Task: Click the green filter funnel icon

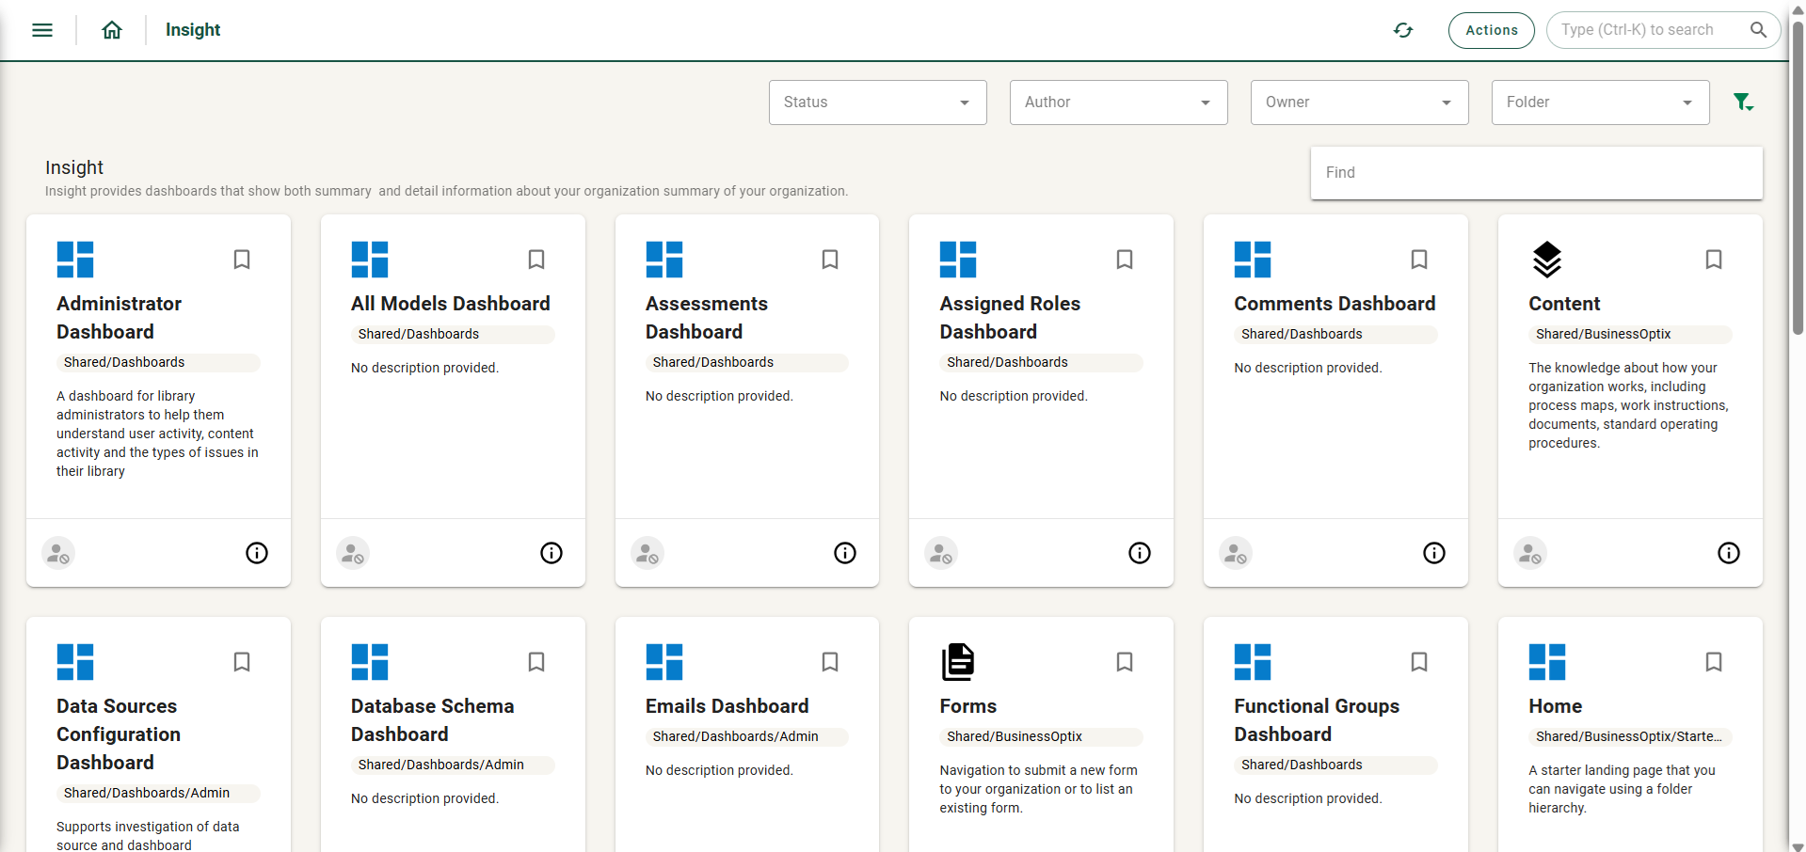Action: 1743,102
